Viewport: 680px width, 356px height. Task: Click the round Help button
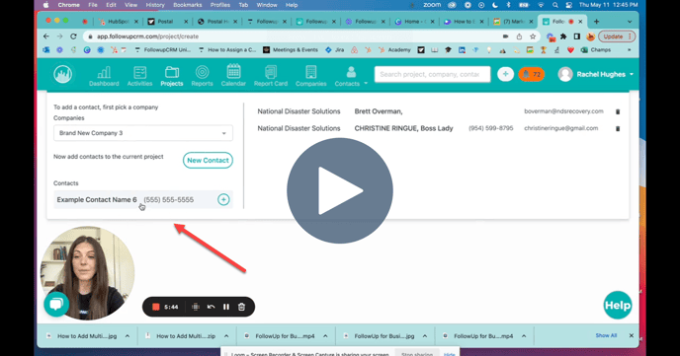pos(618,306)
